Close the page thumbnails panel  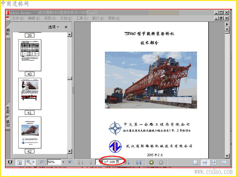coord(66,27)
